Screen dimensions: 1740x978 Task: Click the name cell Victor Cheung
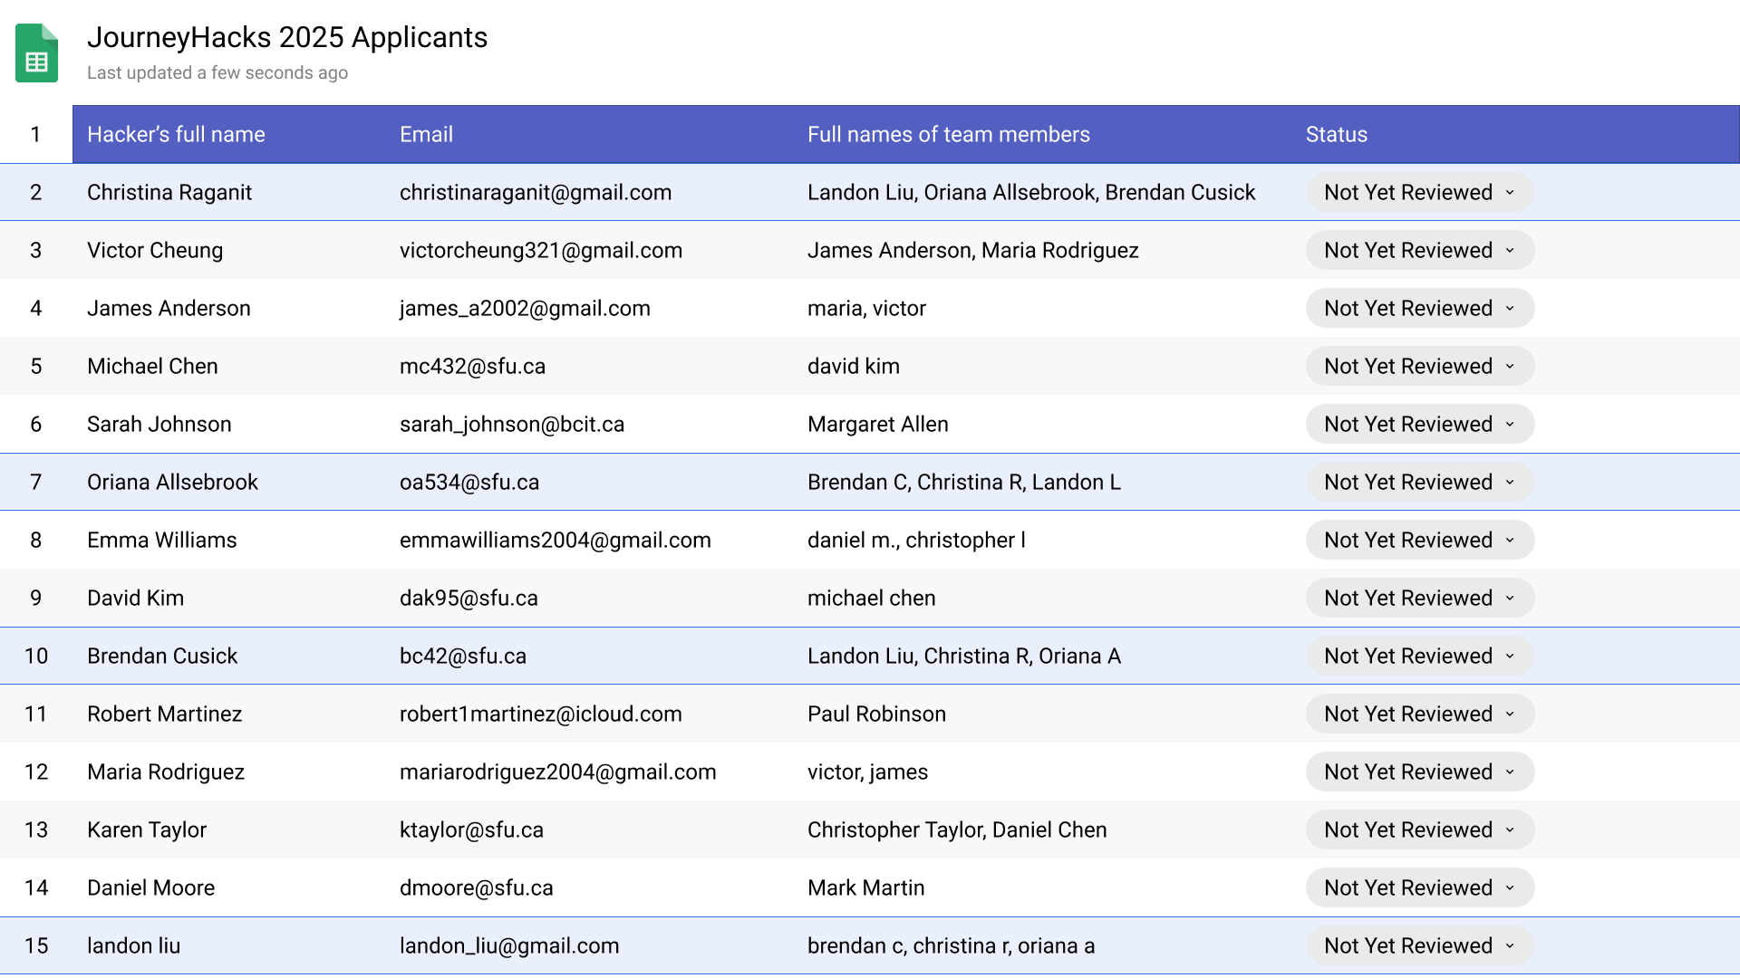(155, 250)
